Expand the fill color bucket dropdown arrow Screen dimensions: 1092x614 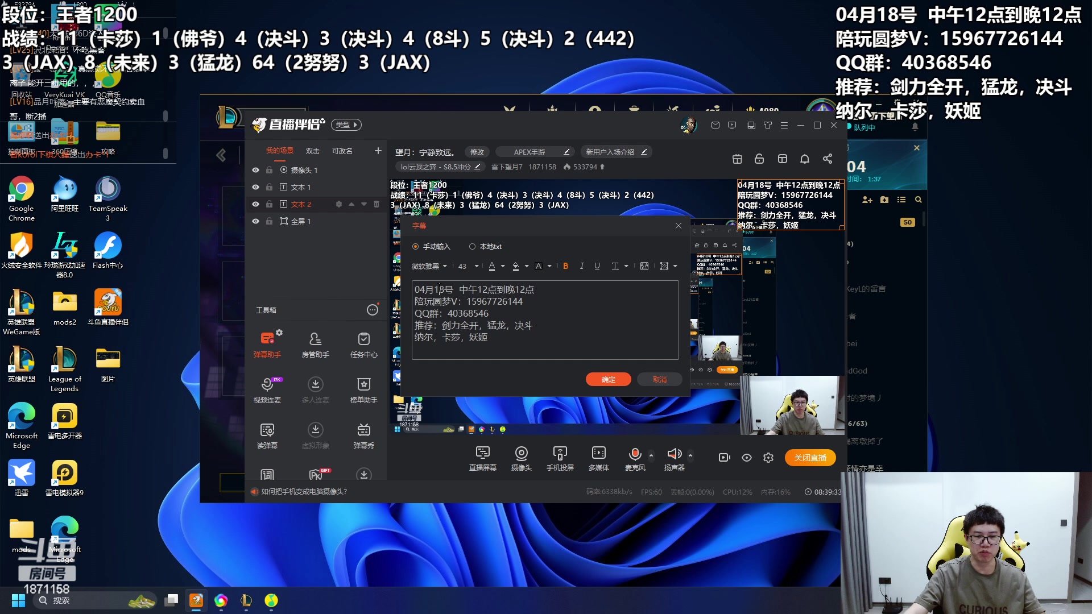pos(527,266)
